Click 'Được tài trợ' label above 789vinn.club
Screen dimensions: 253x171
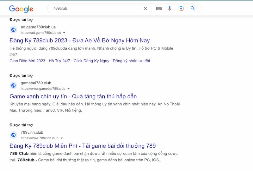point(21,125)
